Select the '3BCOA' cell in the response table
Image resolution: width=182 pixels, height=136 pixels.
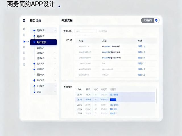point(88,99)
